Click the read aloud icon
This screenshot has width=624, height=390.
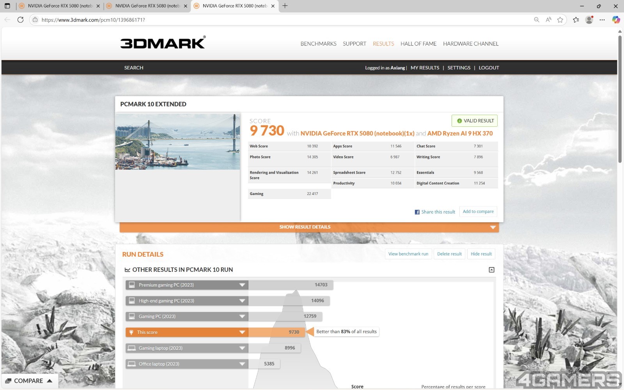tap(548, 19)
